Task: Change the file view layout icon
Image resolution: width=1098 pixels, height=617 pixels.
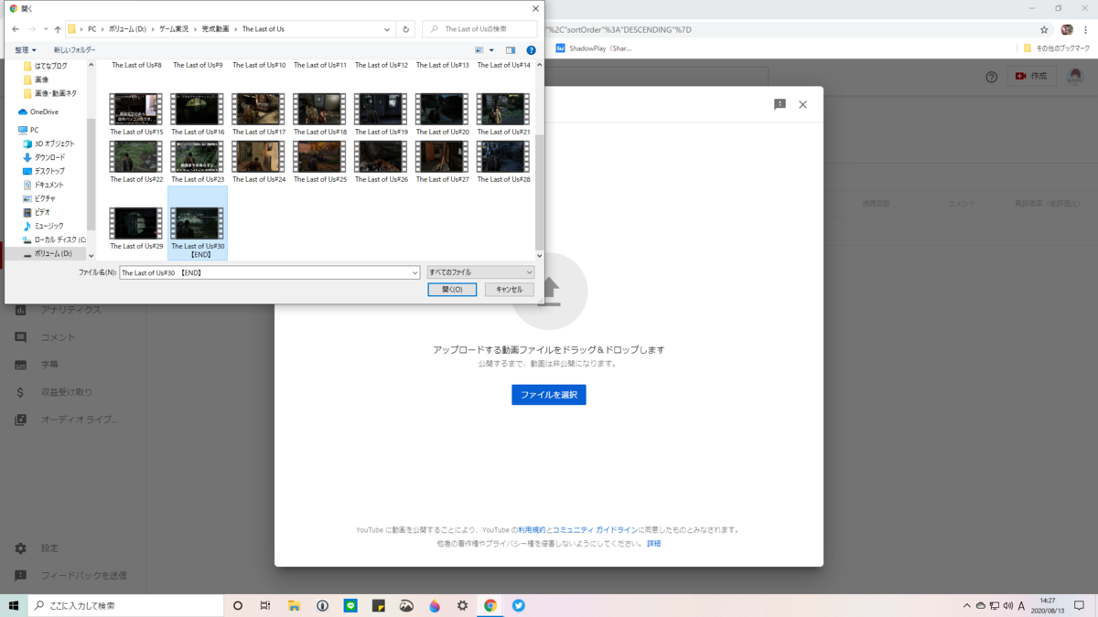Action: [x=479, y=50]
